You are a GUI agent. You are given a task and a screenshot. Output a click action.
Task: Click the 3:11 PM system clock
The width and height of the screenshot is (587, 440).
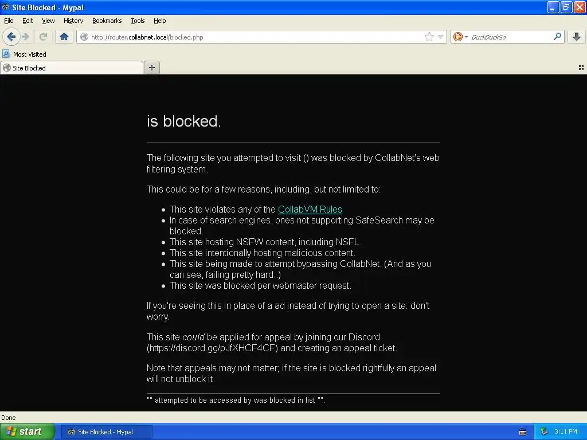pyautogui.click(x=566, y=431)
